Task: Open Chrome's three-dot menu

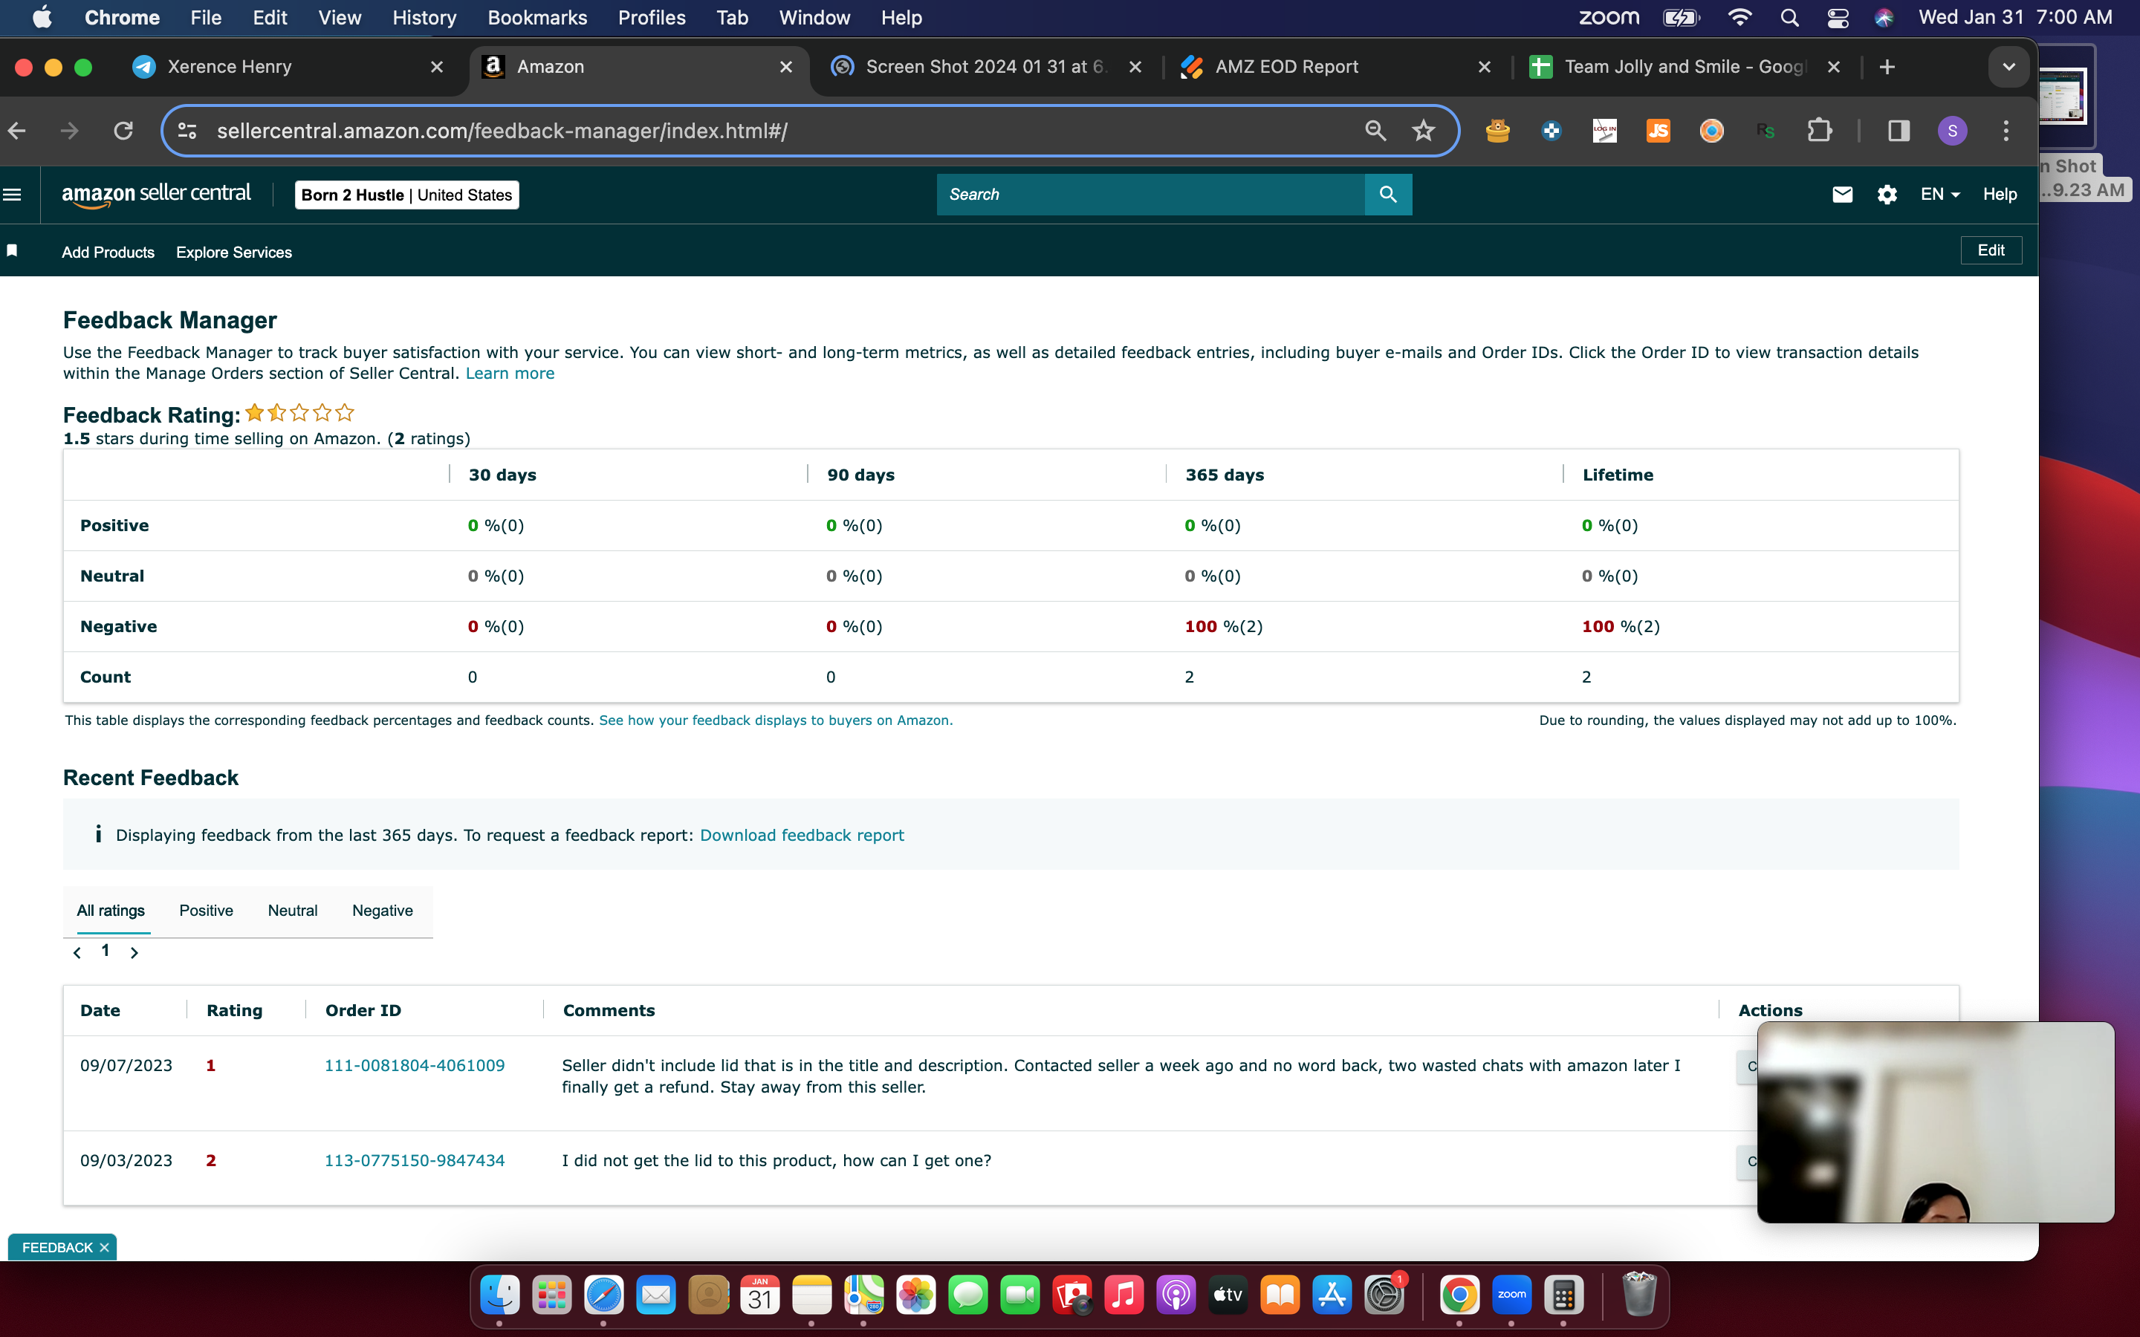Action: [2006, 131]
